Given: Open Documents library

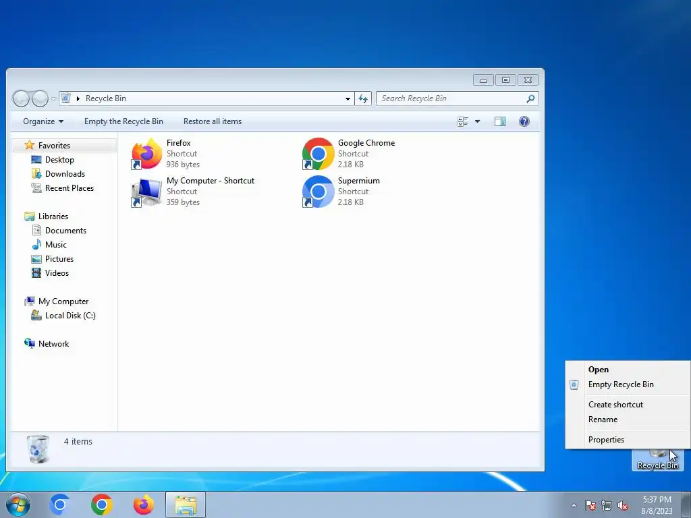Looking at the screenshot, I should pyautogui.click(x=65, y=231).
